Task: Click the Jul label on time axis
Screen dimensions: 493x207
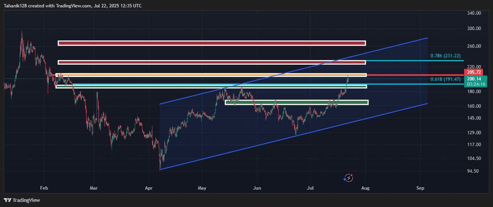Action: pos(310,188)
